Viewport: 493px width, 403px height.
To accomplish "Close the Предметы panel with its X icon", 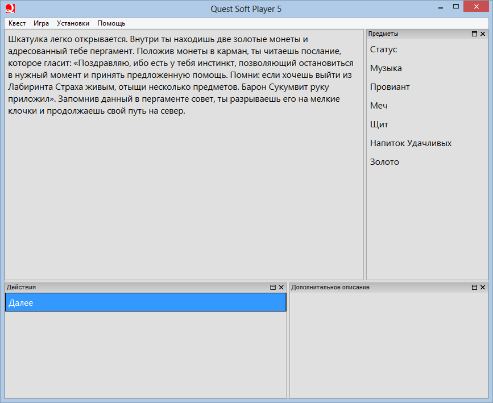I will [483, 34].
